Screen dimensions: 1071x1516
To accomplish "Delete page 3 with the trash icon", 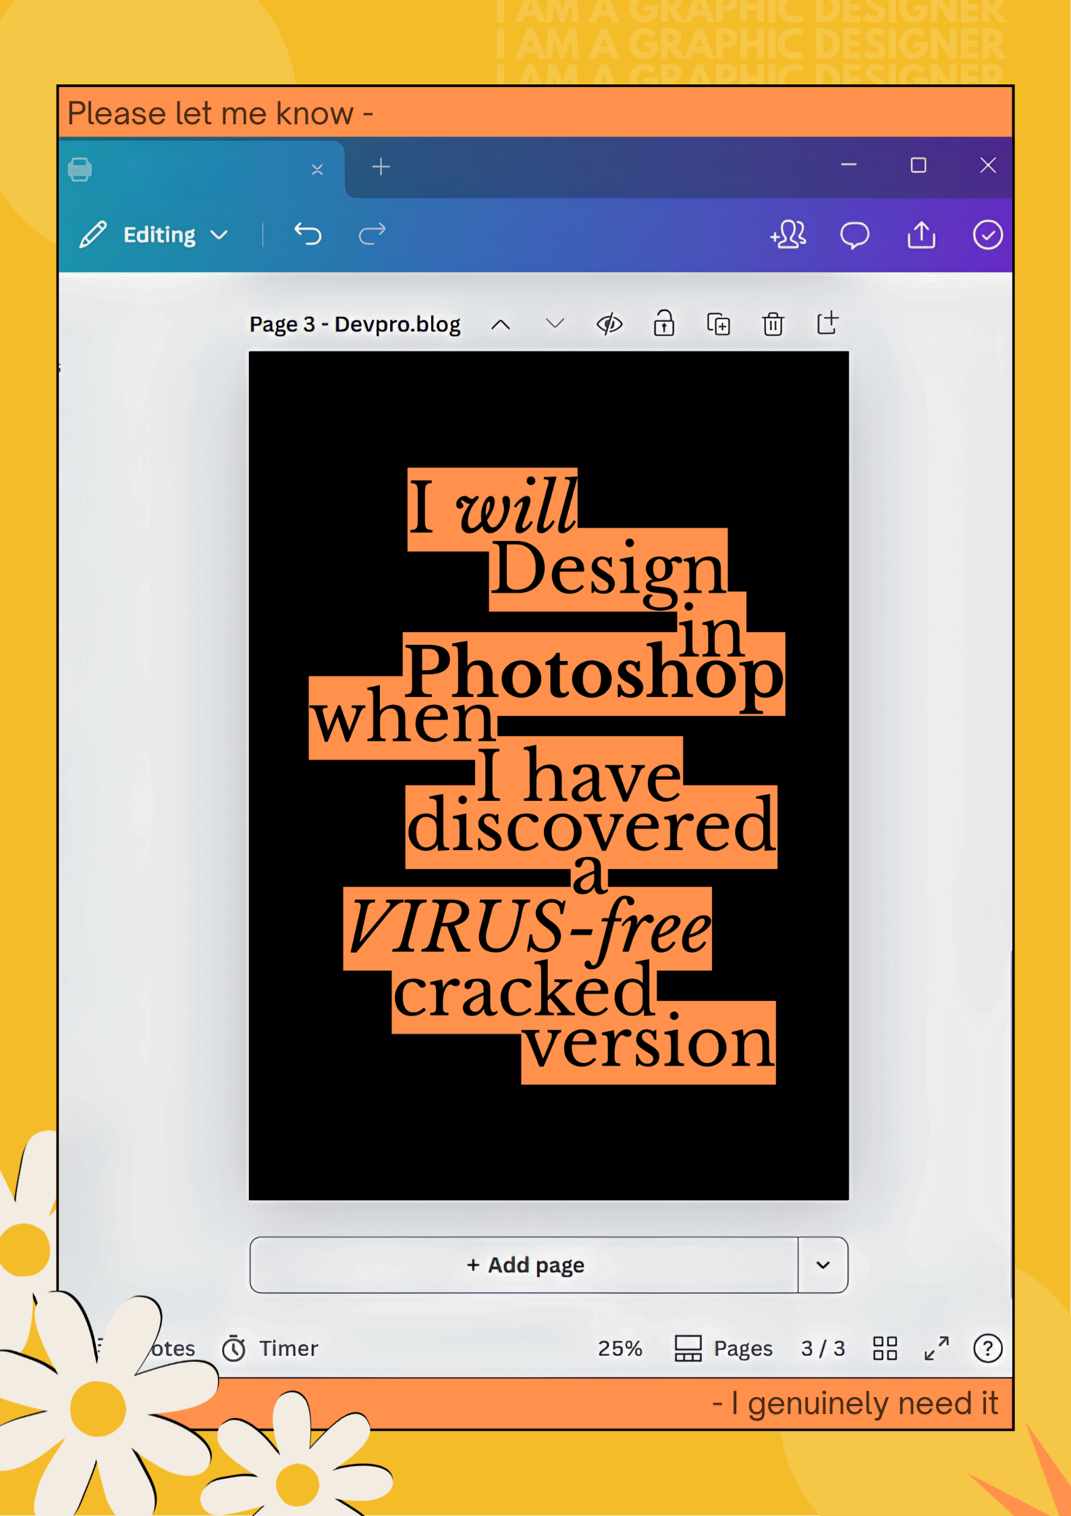I will click(773, 324).
